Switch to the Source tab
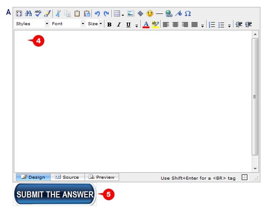 click(x=68, y=177)
